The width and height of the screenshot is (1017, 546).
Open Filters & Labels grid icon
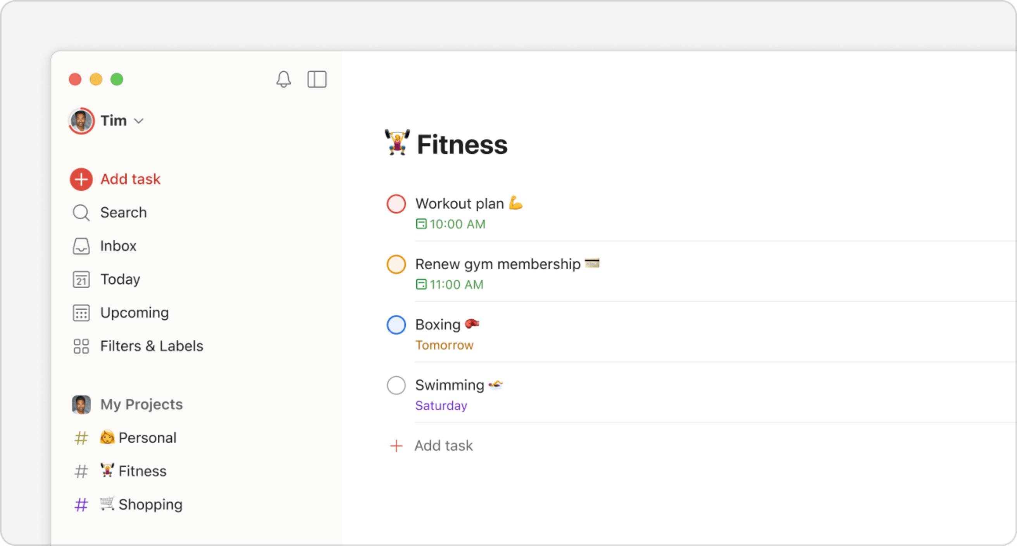tap(81, 346)
